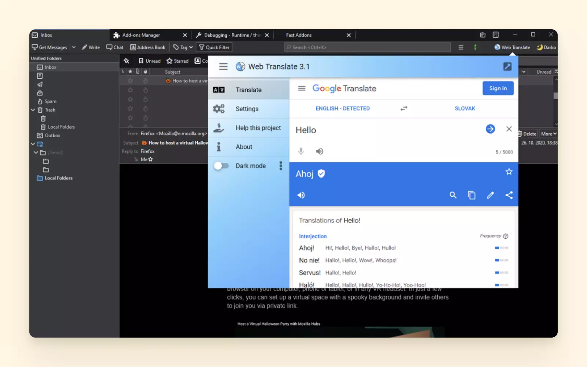Open Help this project
Image resolution: width=587 pixels, height=367 pixels.
pos(249,128)
